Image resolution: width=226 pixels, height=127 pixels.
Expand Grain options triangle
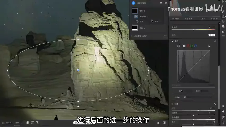pos(214,122)
